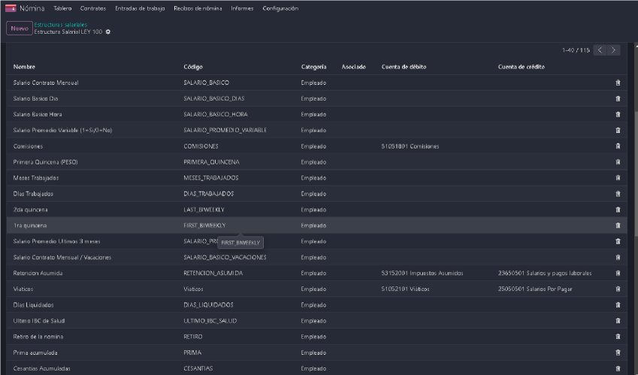The image size is (638, 375).
Task: Delete the Dias Trabajados rule
Action: click(618, 194)
